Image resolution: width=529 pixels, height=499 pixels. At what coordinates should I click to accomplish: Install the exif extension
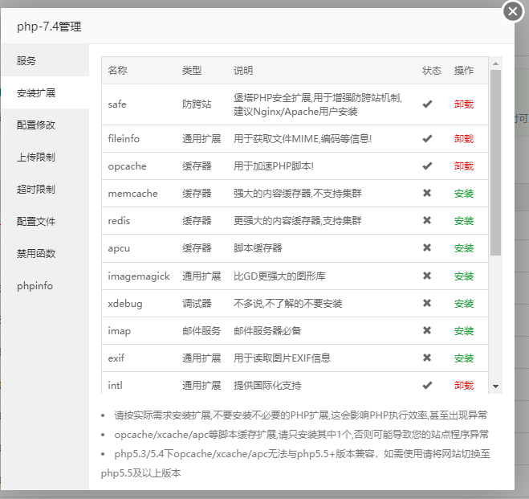click(463, 358)
